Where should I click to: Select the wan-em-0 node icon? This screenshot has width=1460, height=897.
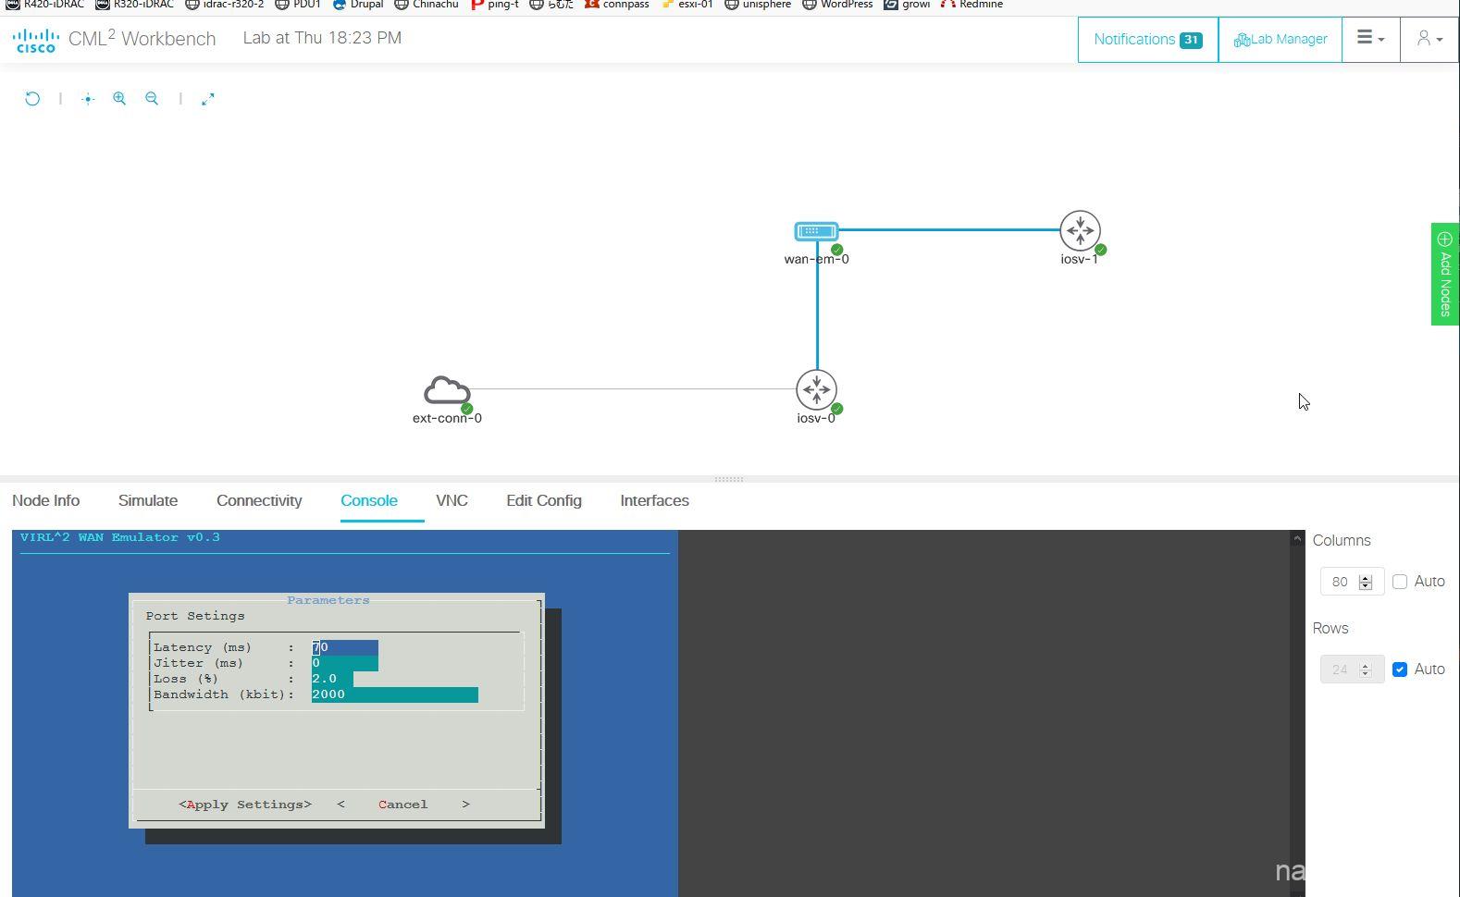[x=816, y=231]
